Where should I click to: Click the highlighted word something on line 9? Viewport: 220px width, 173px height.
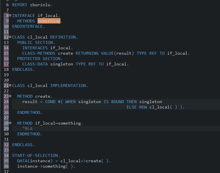tap(49, 21)
